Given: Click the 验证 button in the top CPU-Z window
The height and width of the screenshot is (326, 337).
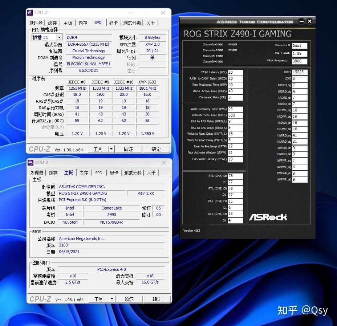Looking at the screenshot, I should 129,149.
